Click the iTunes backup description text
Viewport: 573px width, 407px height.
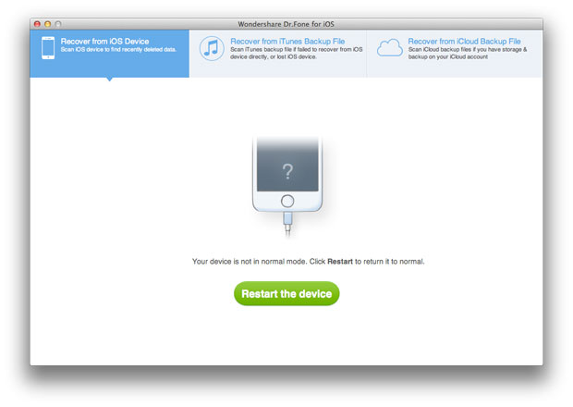296,53
